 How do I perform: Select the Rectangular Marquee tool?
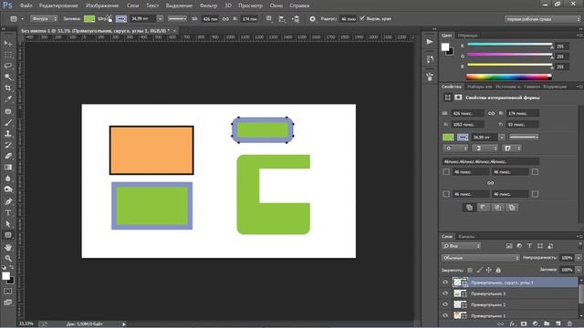[x=8, y=55]
